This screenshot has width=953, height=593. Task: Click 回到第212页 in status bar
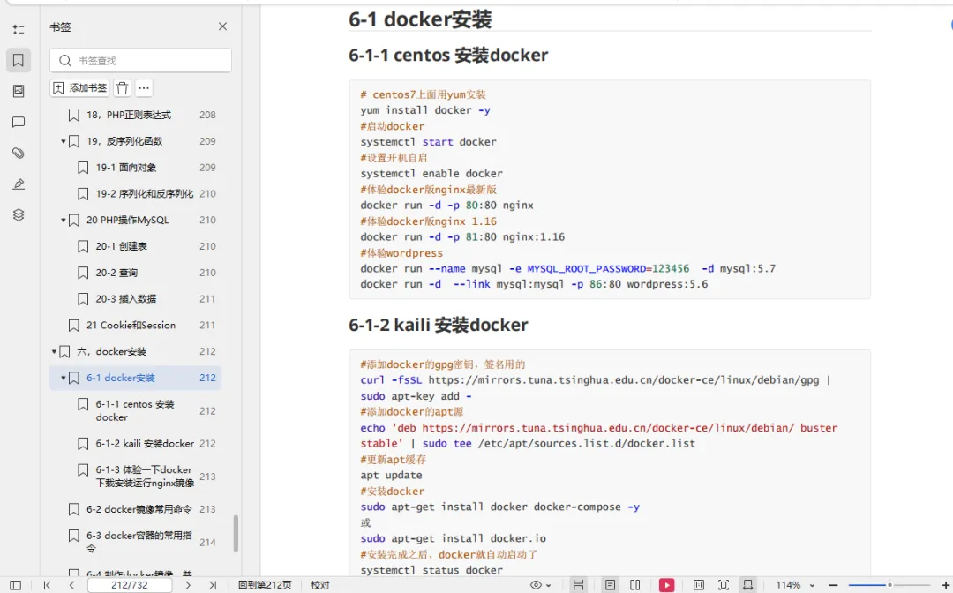coord(265,585)
